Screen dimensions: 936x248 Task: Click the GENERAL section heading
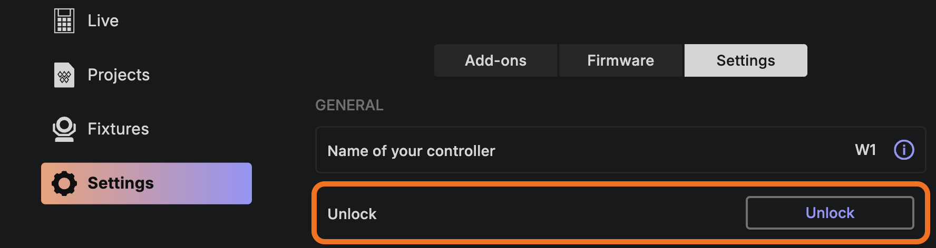349,105
